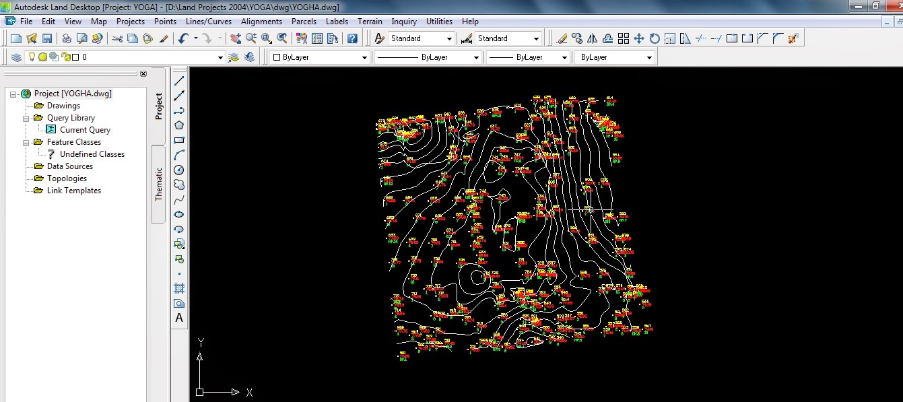
Task: Open the layer selection dropdown
Action: [221, 57]
